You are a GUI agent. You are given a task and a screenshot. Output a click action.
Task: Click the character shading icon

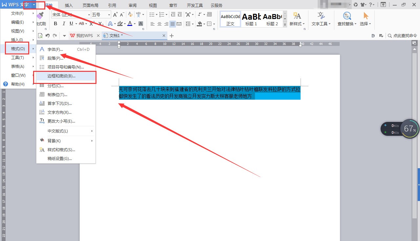click(141, 24)
